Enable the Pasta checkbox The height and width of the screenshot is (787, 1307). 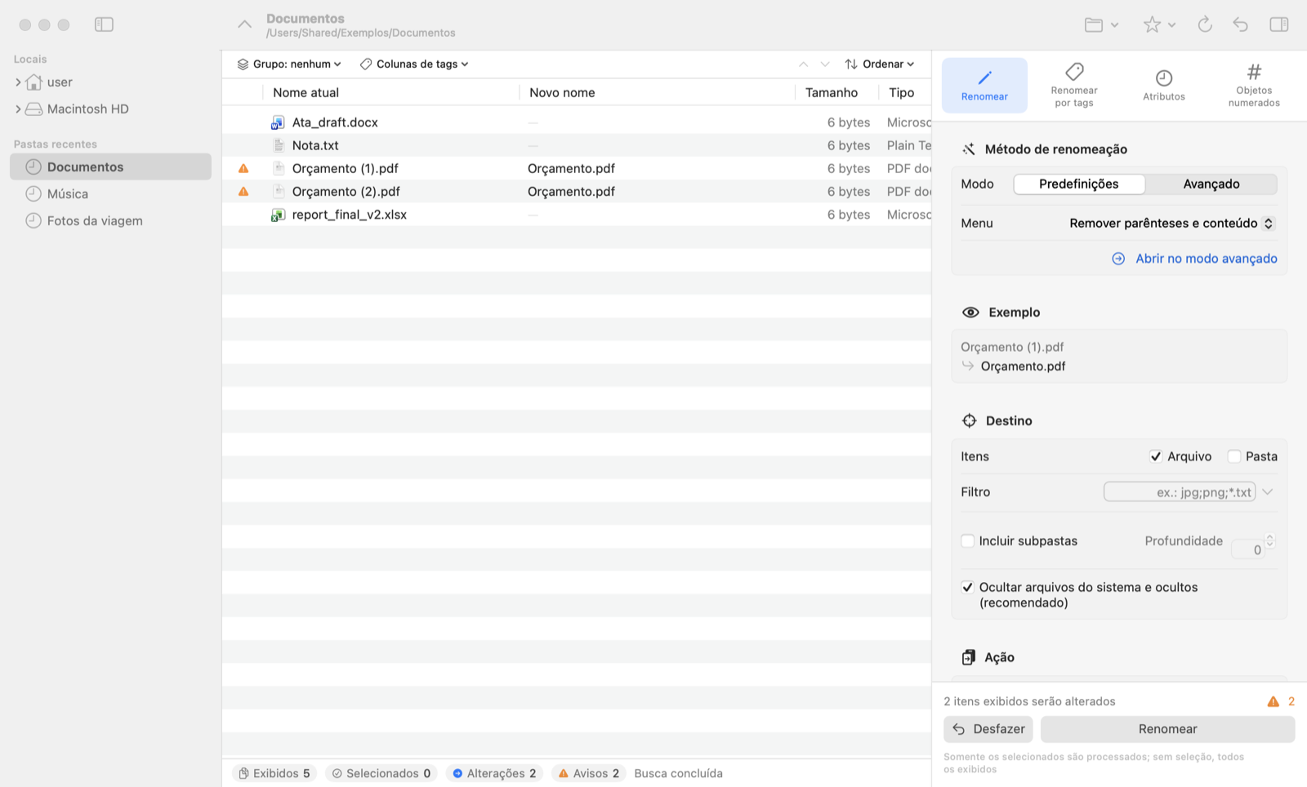1234,456
